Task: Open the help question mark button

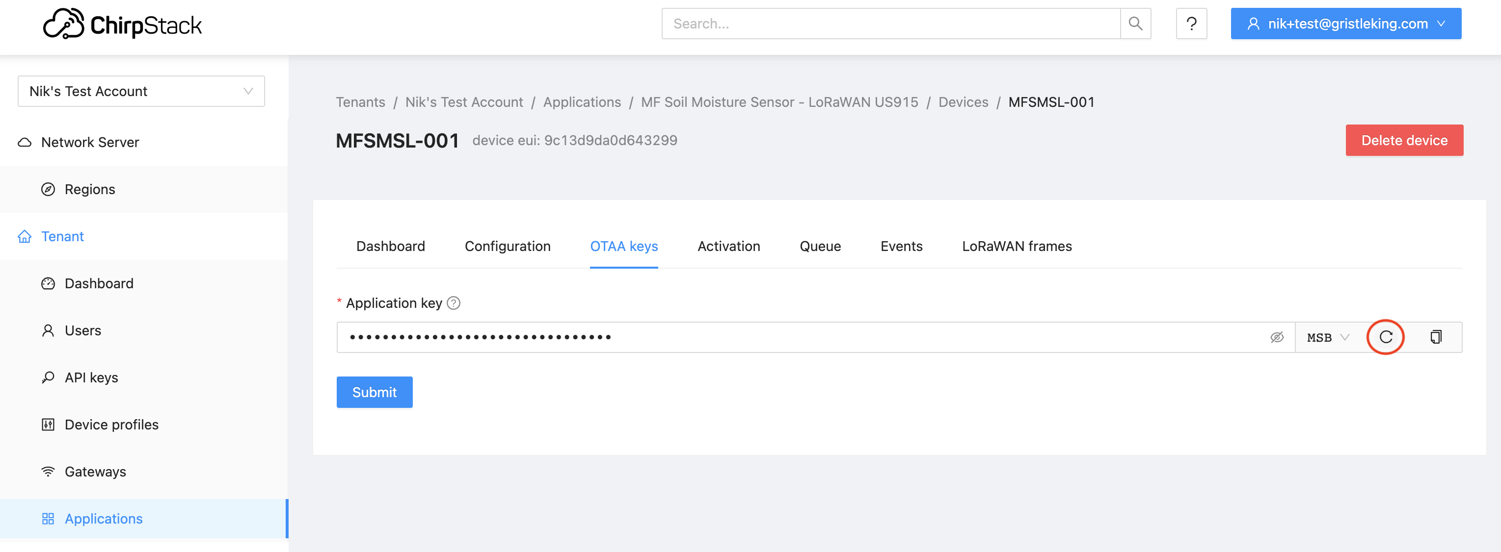Action: coord(1191,24)
